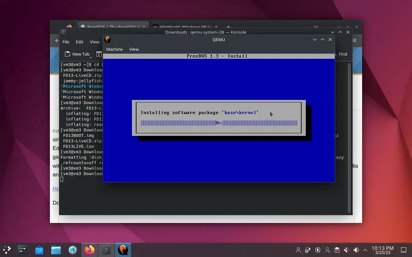
Task: Launch Discover software center from taskbar
Action: point(39,250)
